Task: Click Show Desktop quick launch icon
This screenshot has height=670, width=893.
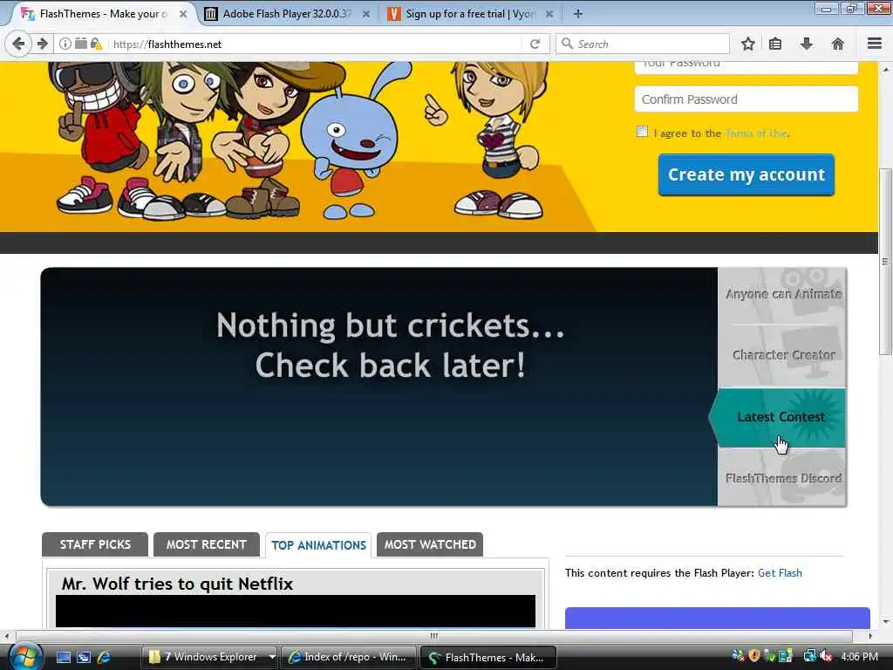Action: [64, 658]
